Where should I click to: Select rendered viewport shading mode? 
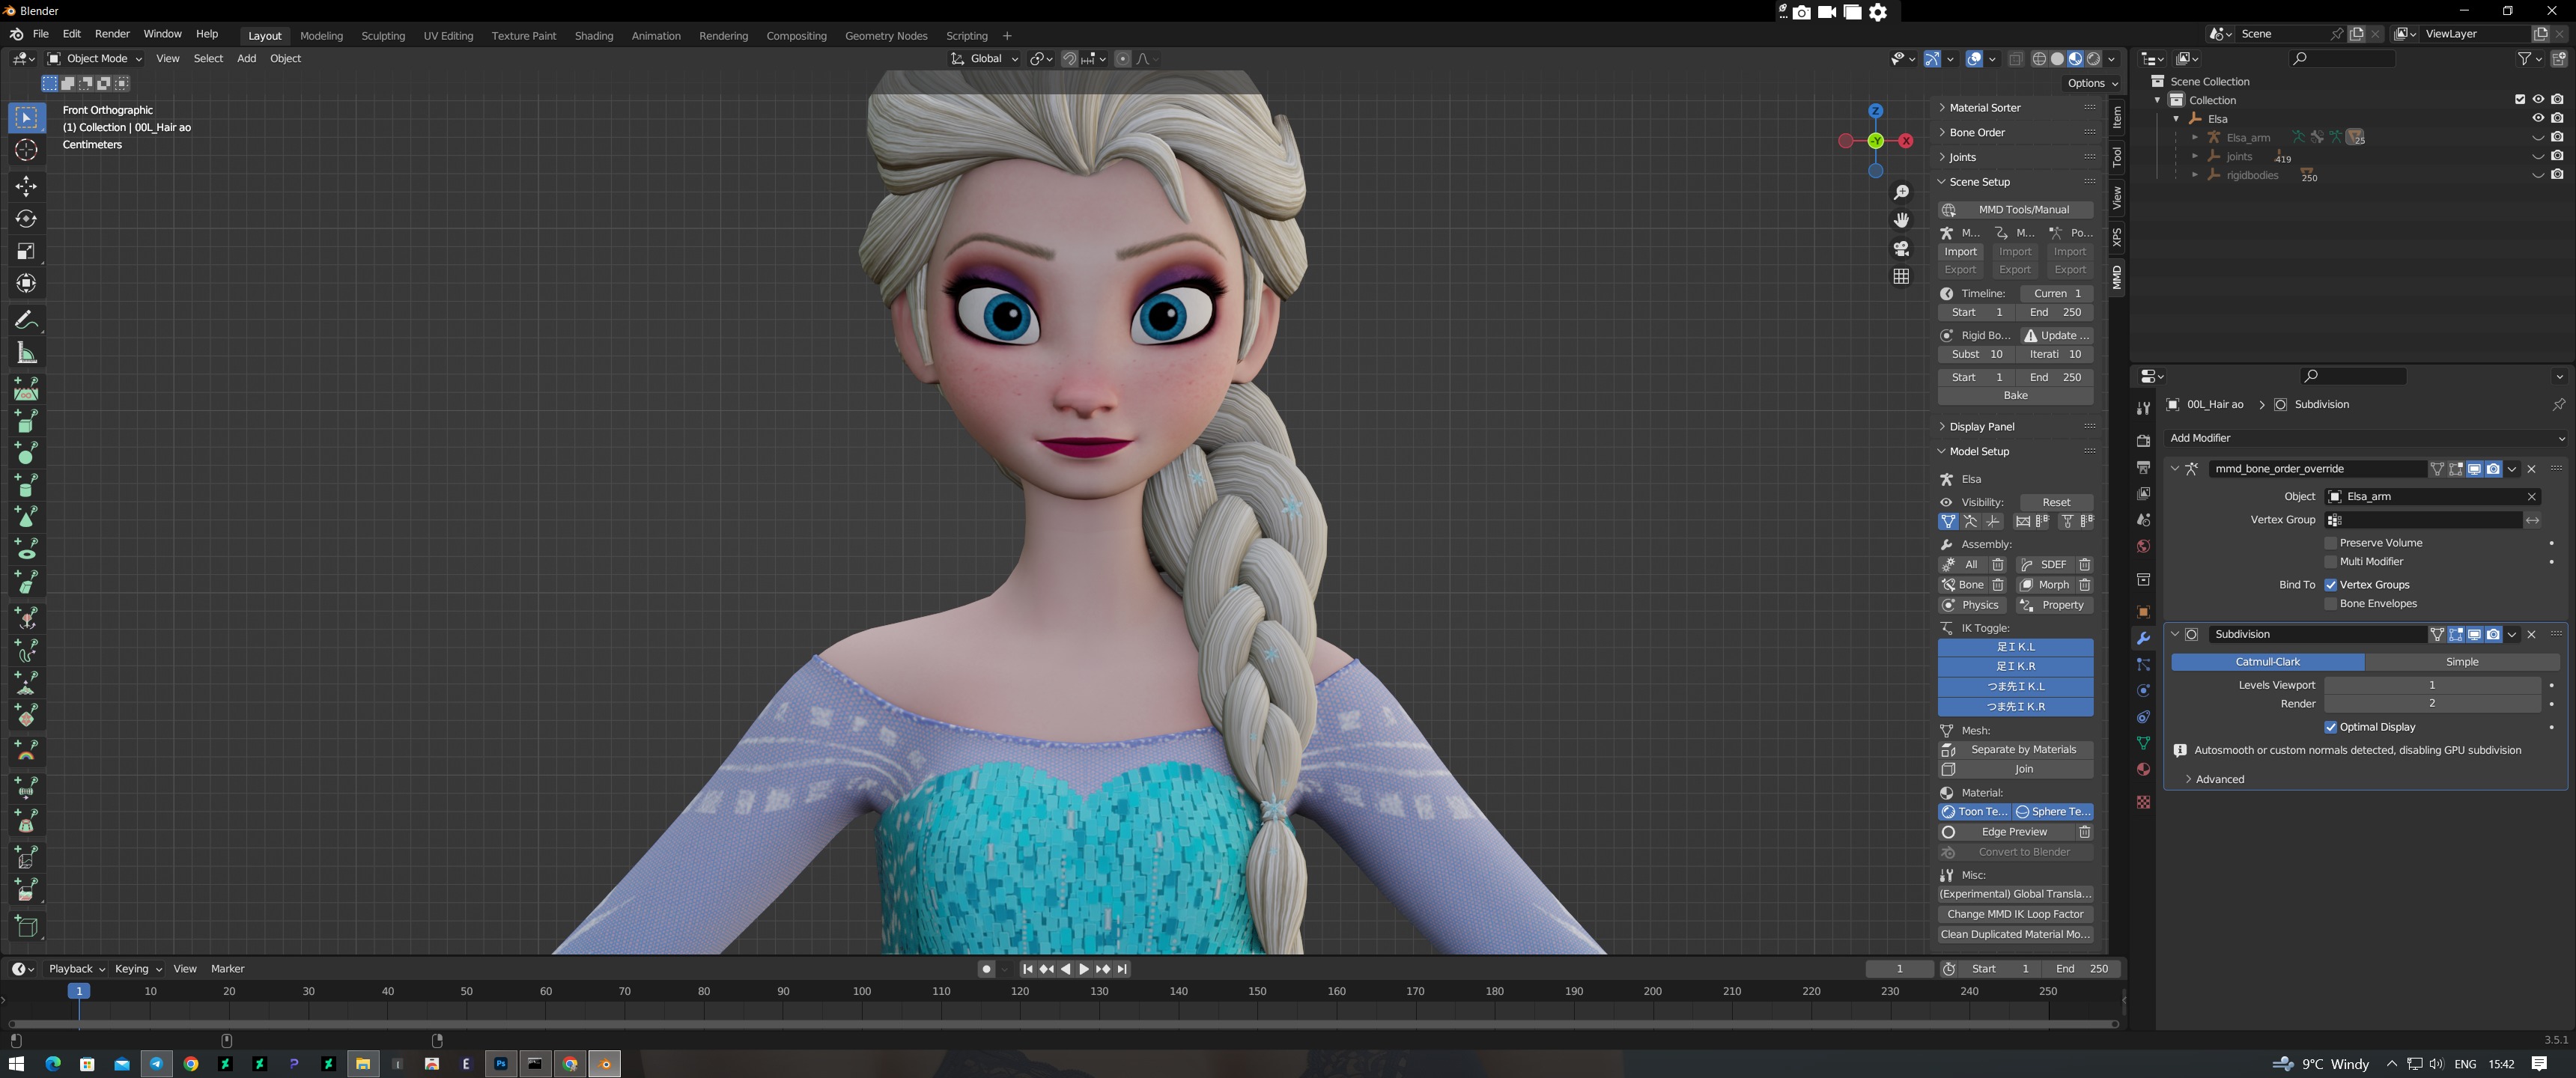[2094, 59]
